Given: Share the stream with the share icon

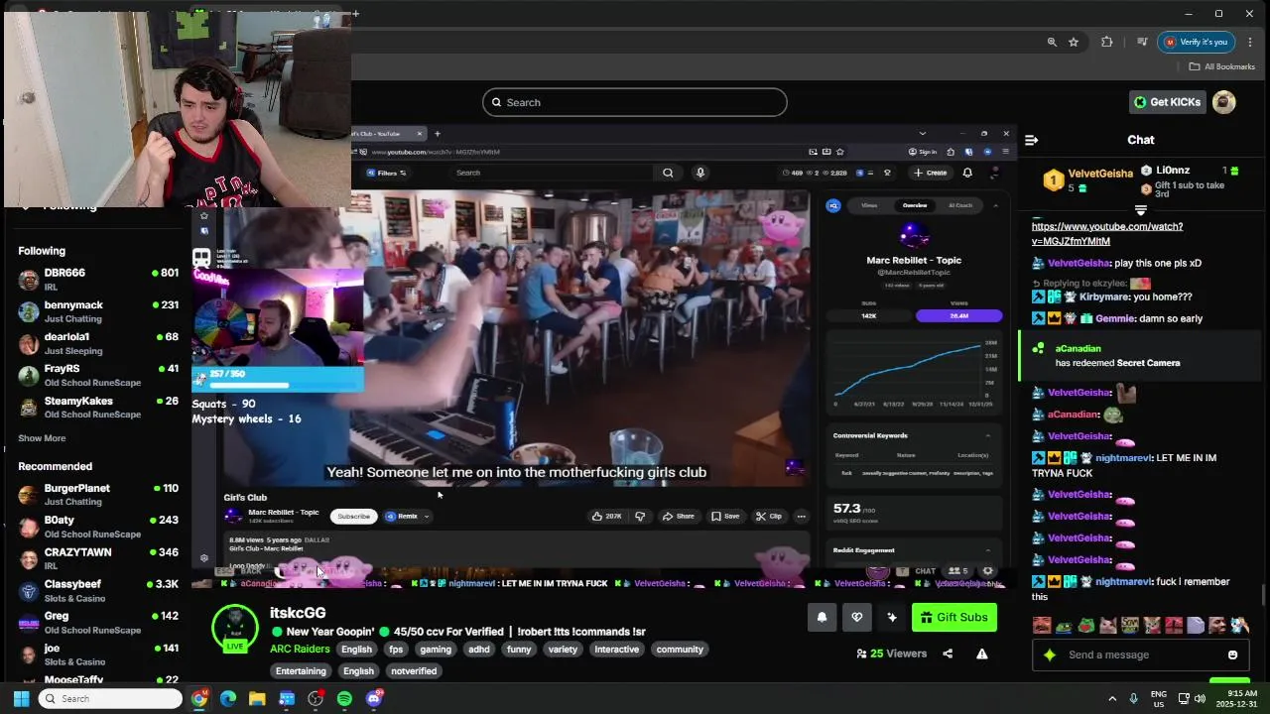Looking at the screenshot, I should 948,654.
